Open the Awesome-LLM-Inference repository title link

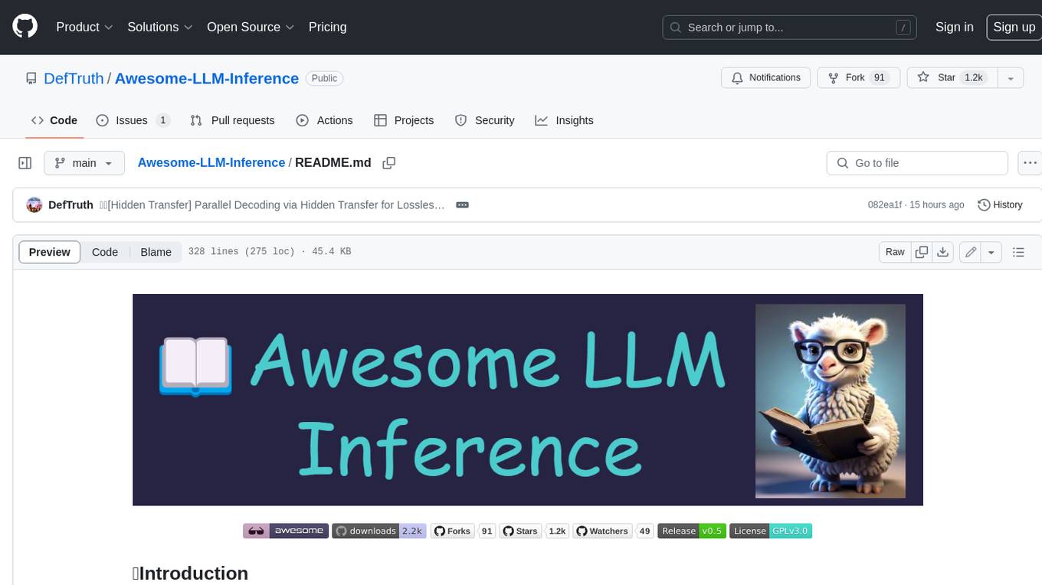[x=207, y=78]
